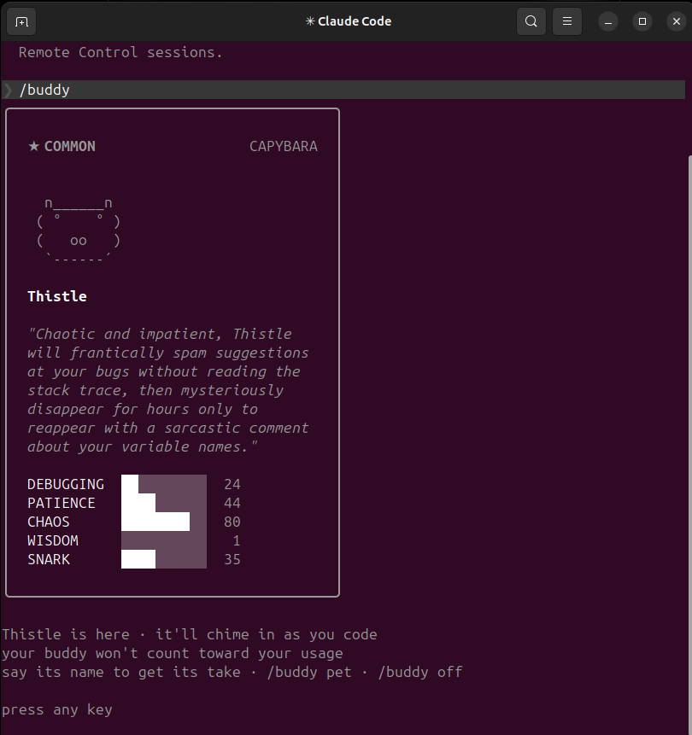
Task: Click the CHAOS stat label
Action: 49,522
